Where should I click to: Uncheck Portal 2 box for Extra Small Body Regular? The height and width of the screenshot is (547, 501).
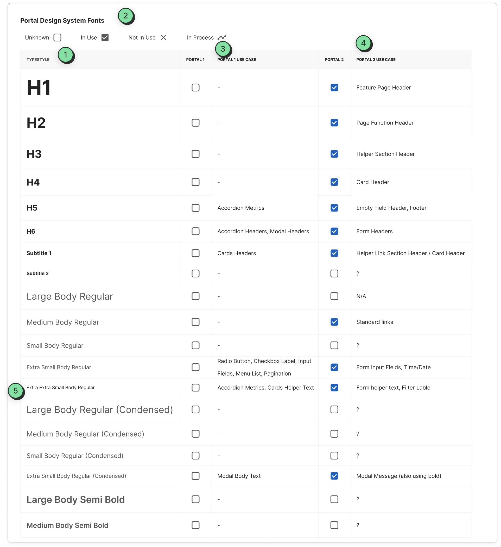[x=334, y=367]
